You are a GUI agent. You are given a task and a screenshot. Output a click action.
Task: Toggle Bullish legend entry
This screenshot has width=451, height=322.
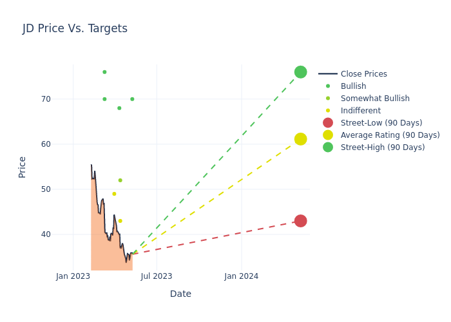pyautogui.click(x=353, y=86)
